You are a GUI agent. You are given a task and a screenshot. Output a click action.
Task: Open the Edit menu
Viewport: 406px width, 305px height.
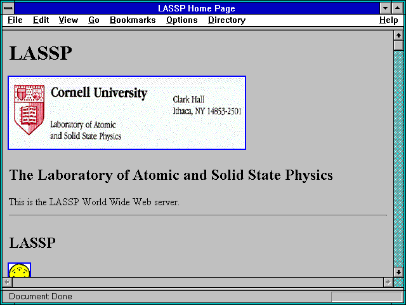click(41, 20)
